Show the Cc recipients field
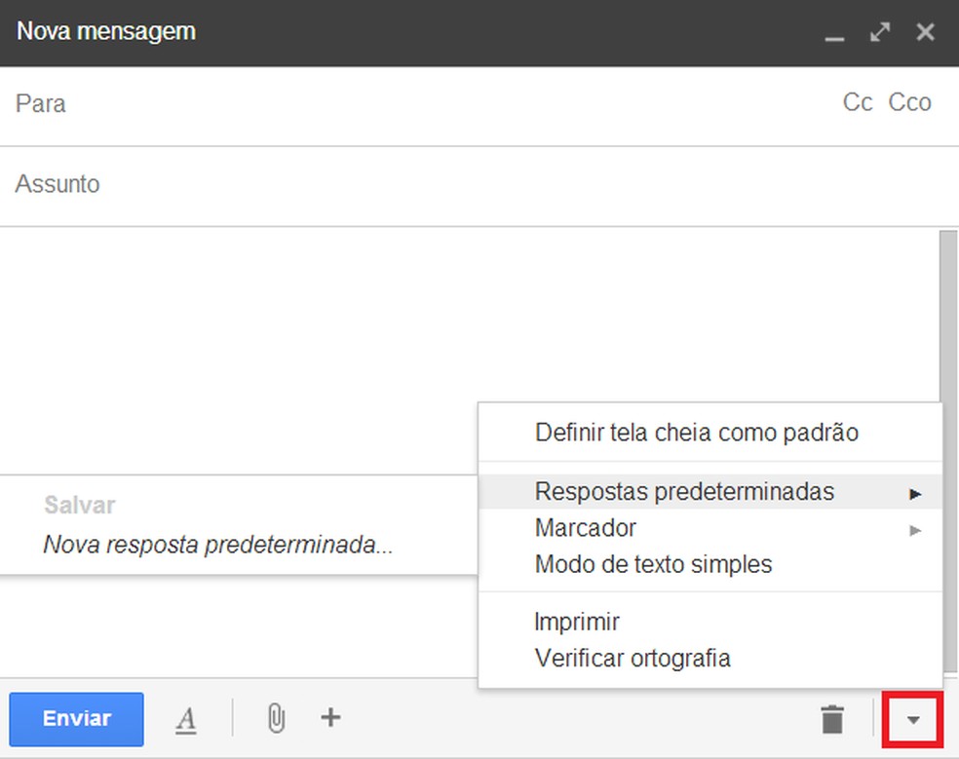Viewport: 959px width, 759px height. coord(857,102)
